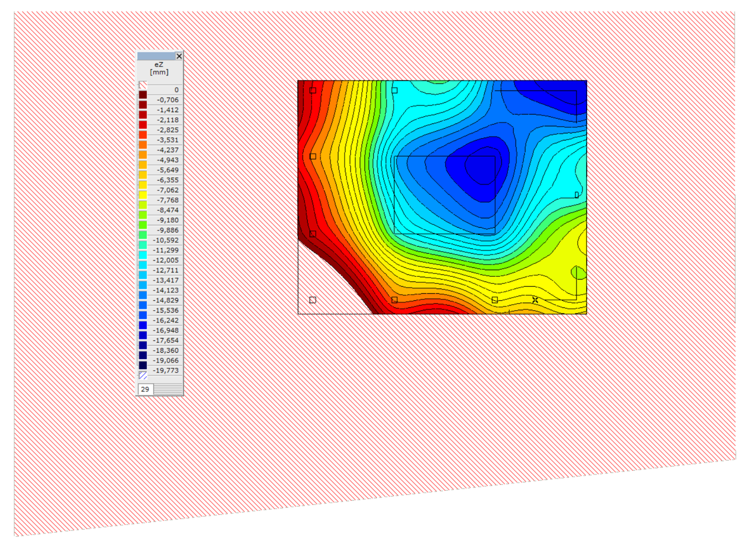Click the -3,531 legend value label
The image size is (750, 546).
167,140
